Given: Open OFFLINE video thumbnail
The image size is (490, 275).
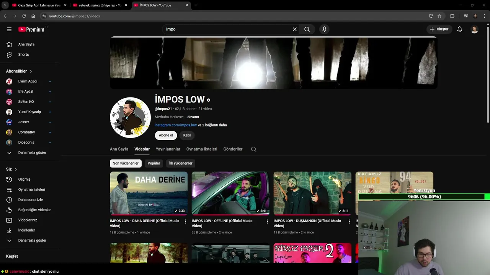Looking at the screenshot, I should click(230, 193).
